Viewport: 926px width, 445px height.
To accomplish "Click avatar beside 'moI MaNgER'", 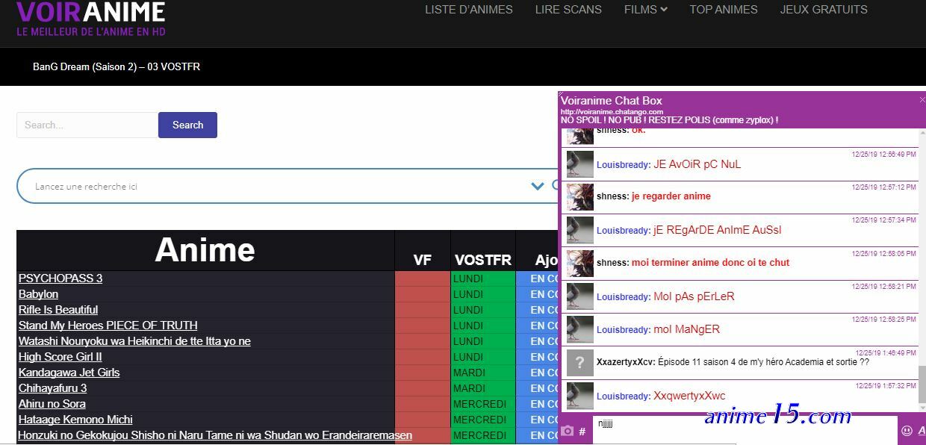I will [x=580, y=329].
